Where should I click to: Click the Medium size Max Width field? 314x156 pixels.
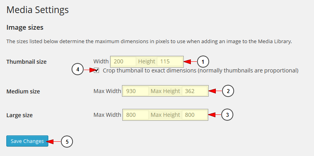[x=136, y=91]
